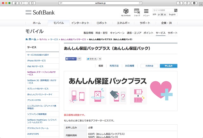Set text size to medium 中

(x=162, y=15)
